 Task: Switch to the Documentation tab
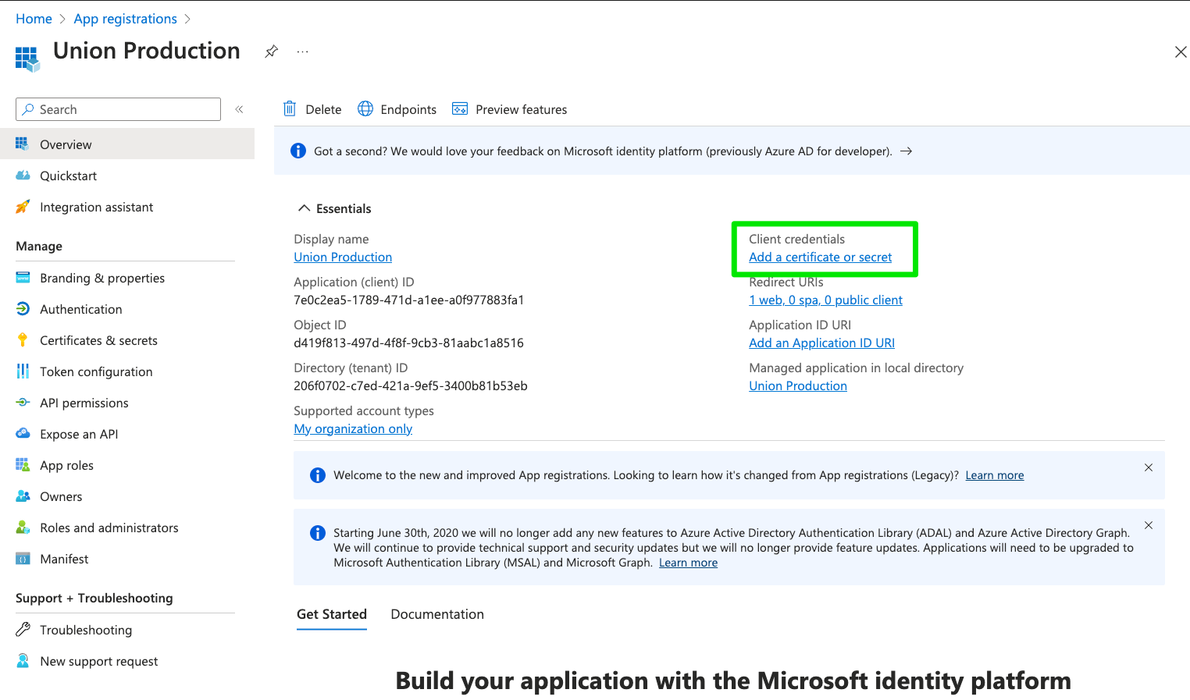click(437, 614)
